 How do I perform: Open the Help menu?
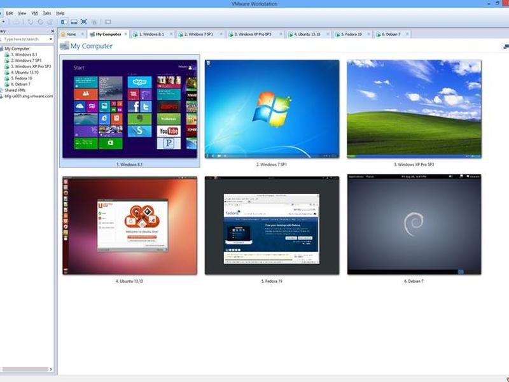60,13
